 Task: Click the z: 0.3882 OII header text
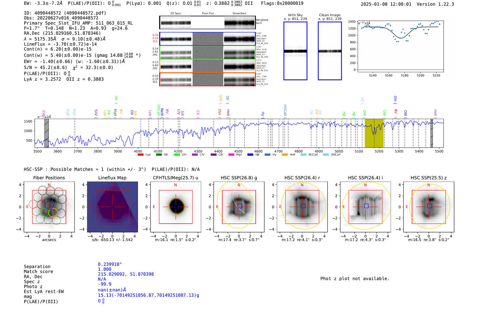230,3
